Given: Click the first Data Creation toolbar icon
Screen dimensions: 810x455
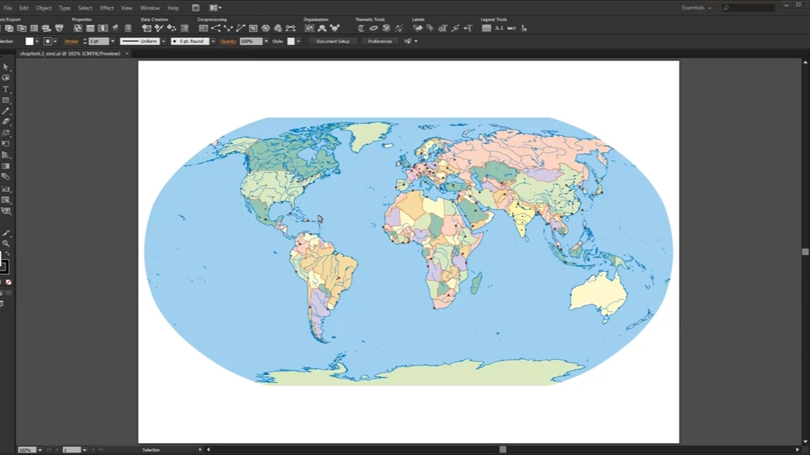Looking at the screenshot, I should (146, 28).
